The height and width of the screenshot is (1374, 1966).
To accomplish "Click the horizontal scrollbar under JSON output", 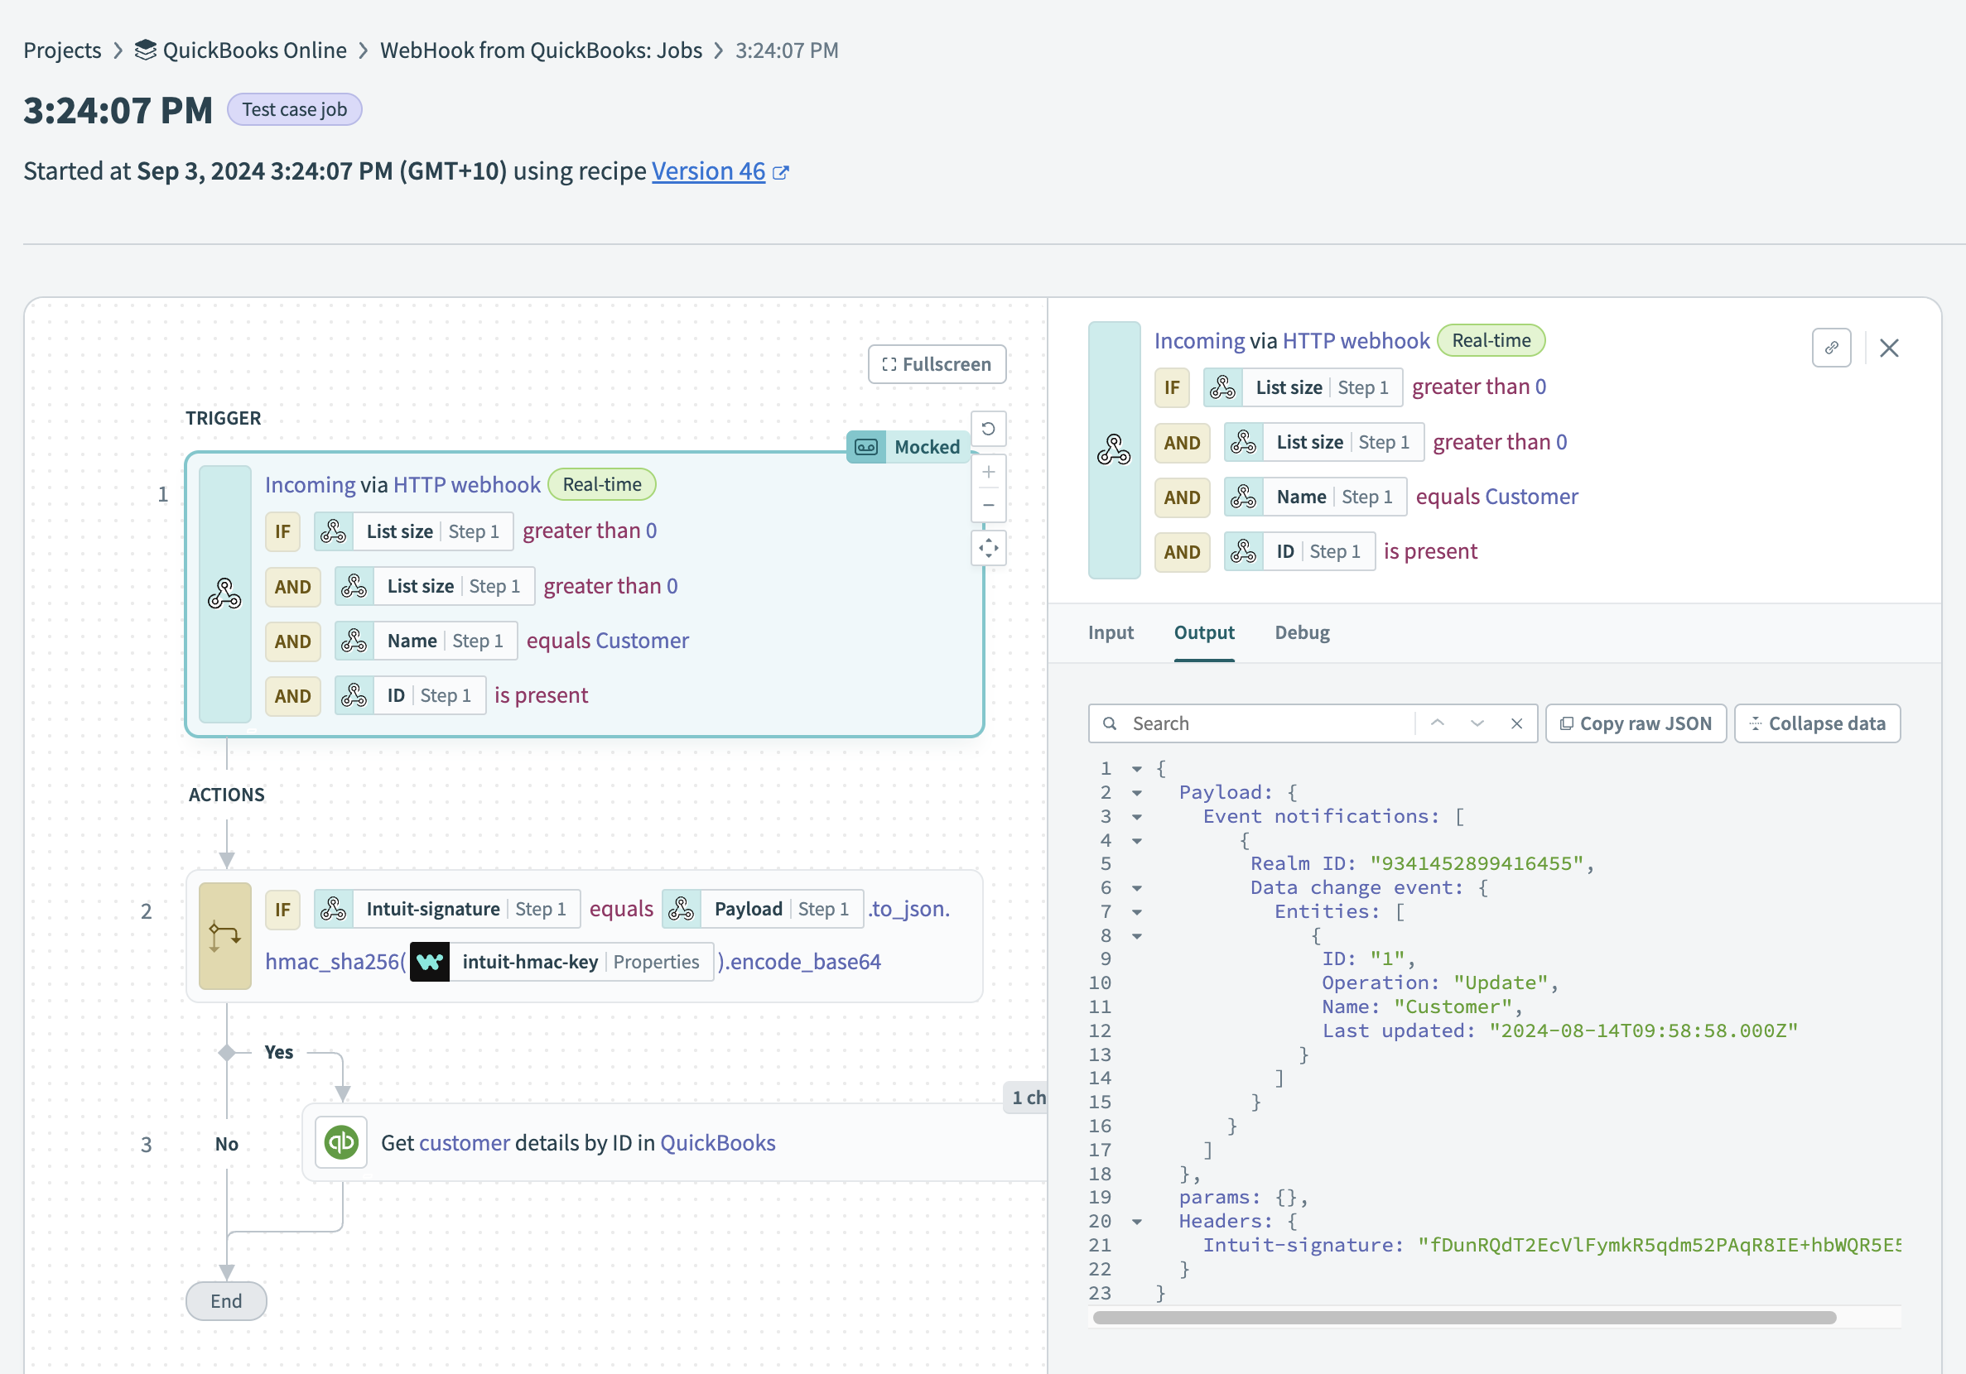I will [1464, 1318].
